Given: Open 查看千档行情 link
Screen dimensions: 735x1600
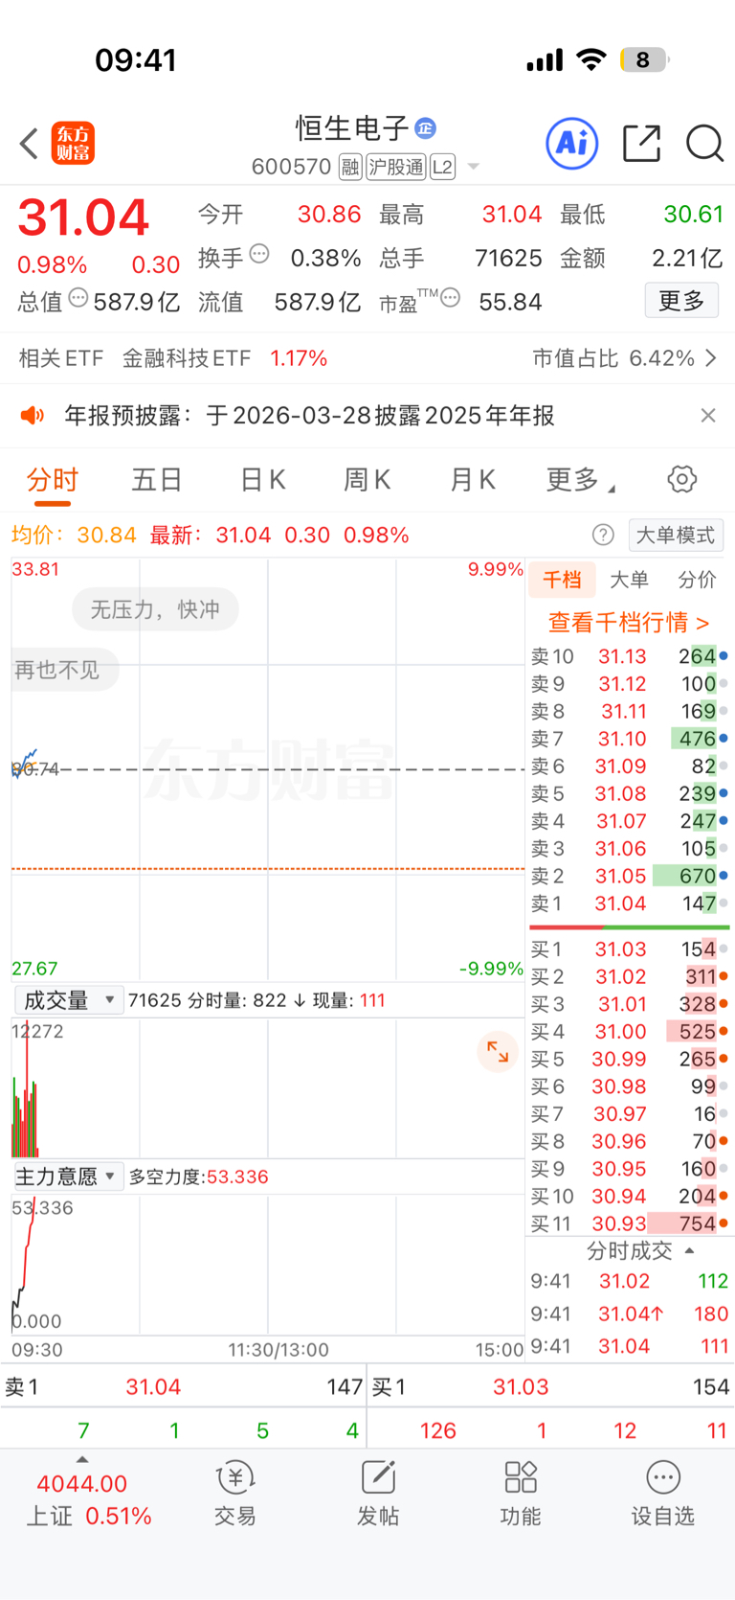Looking at the screenshot, I should pyautogui.click(x=629, y=622).
